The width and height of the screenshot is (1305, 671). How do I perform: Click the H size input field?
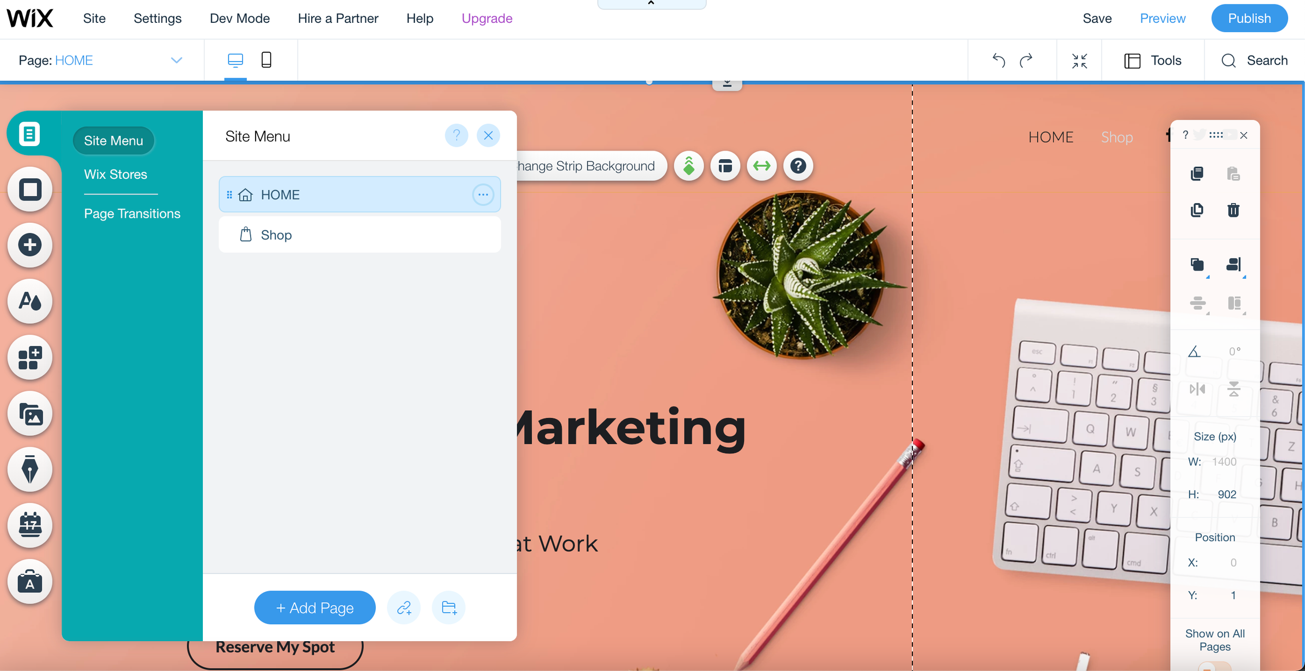click(x=1227, y=494)
